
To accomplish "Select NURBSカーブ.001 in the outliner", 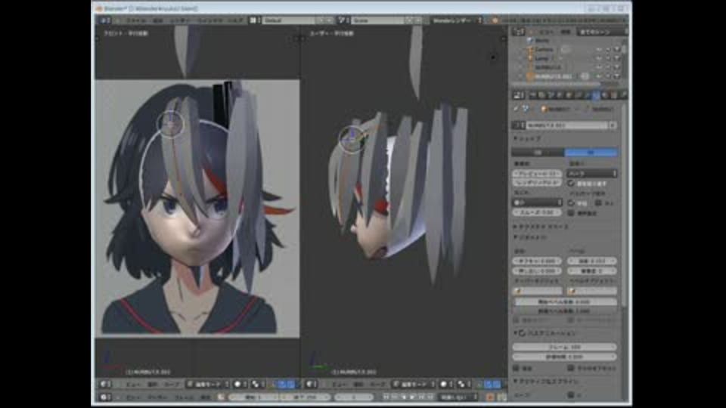I will (x=553, y=76).
